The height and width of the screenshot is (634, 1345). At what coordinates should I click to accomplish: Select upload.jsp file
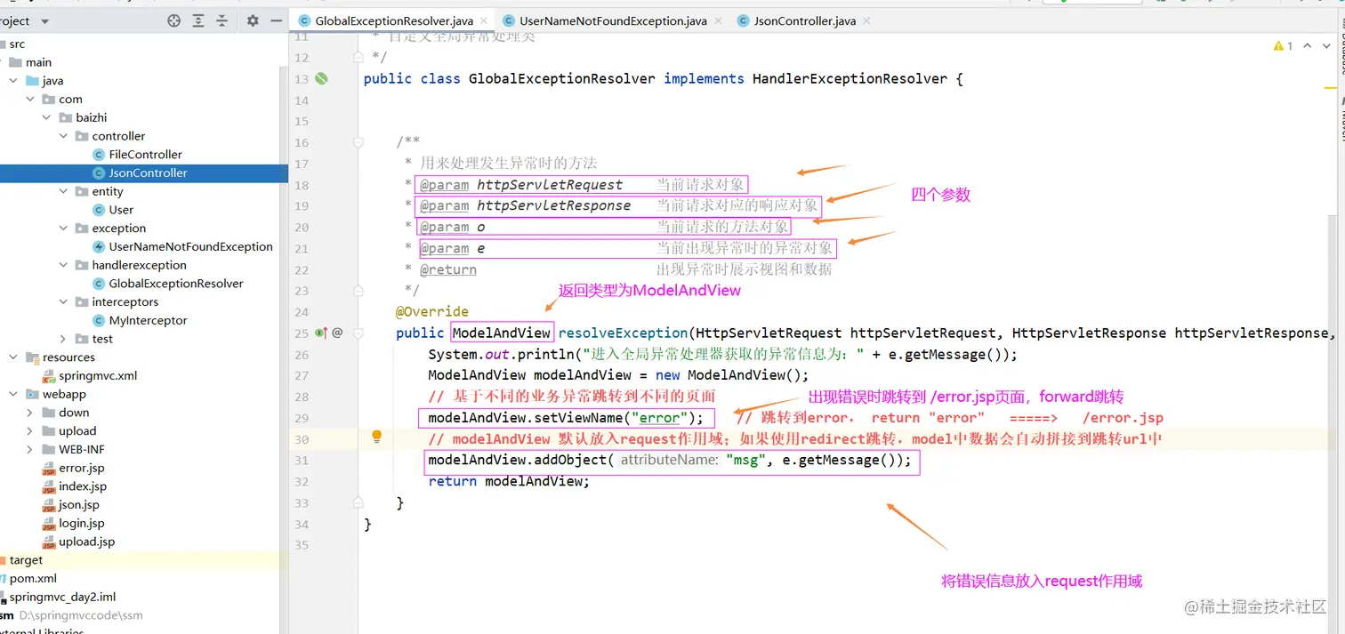click(86, 542)
